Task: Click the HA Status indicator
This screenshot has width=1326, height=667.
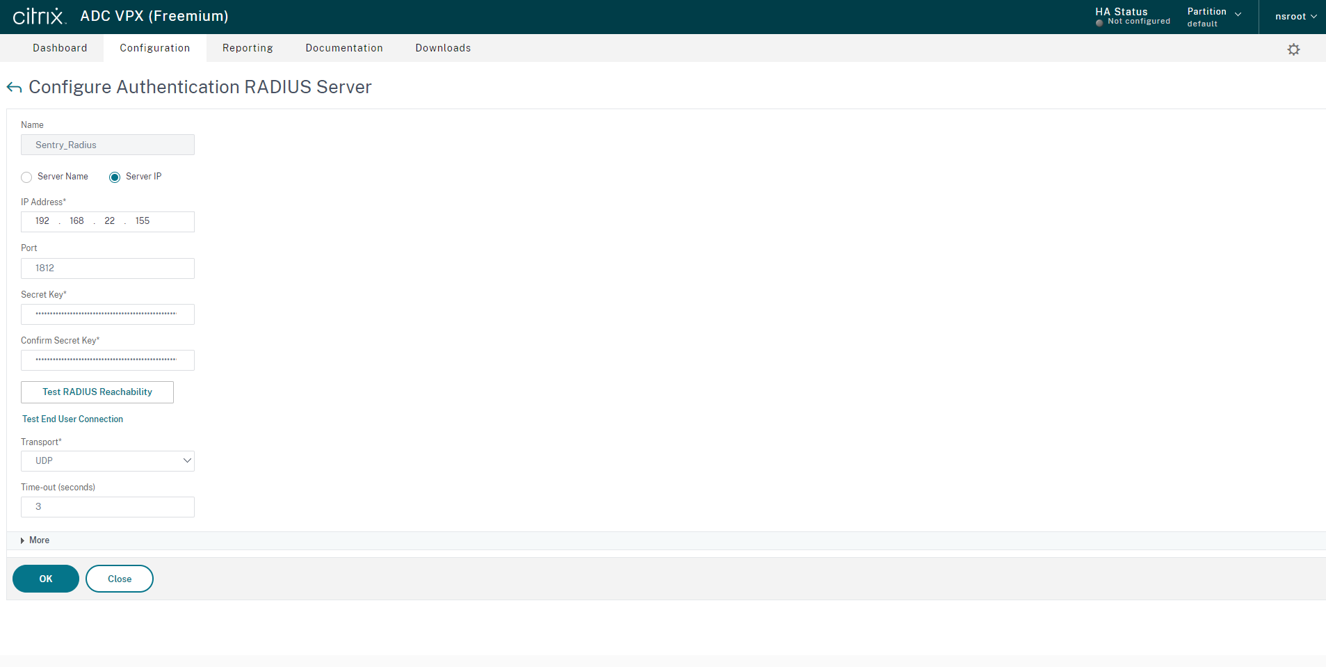Action: pyautogui.click(x=1122, y=11)
